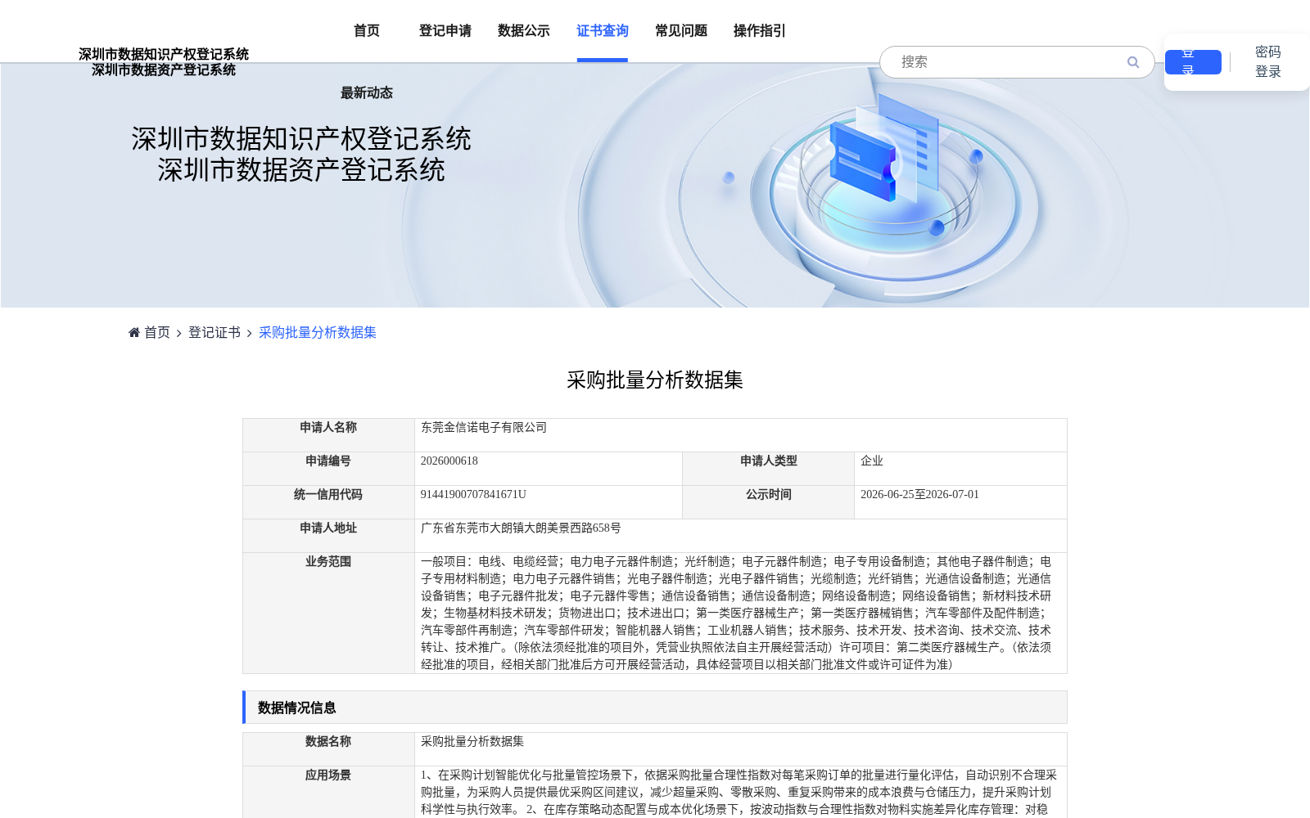Click credit code 91441900707841671U
The height and width of the screenshot is (818, 1310).
point(473,494)
